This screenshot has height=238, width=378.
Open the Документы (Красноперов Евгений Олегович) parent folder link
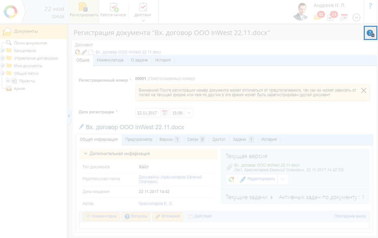pyautogui.click(x=170, y=179)
